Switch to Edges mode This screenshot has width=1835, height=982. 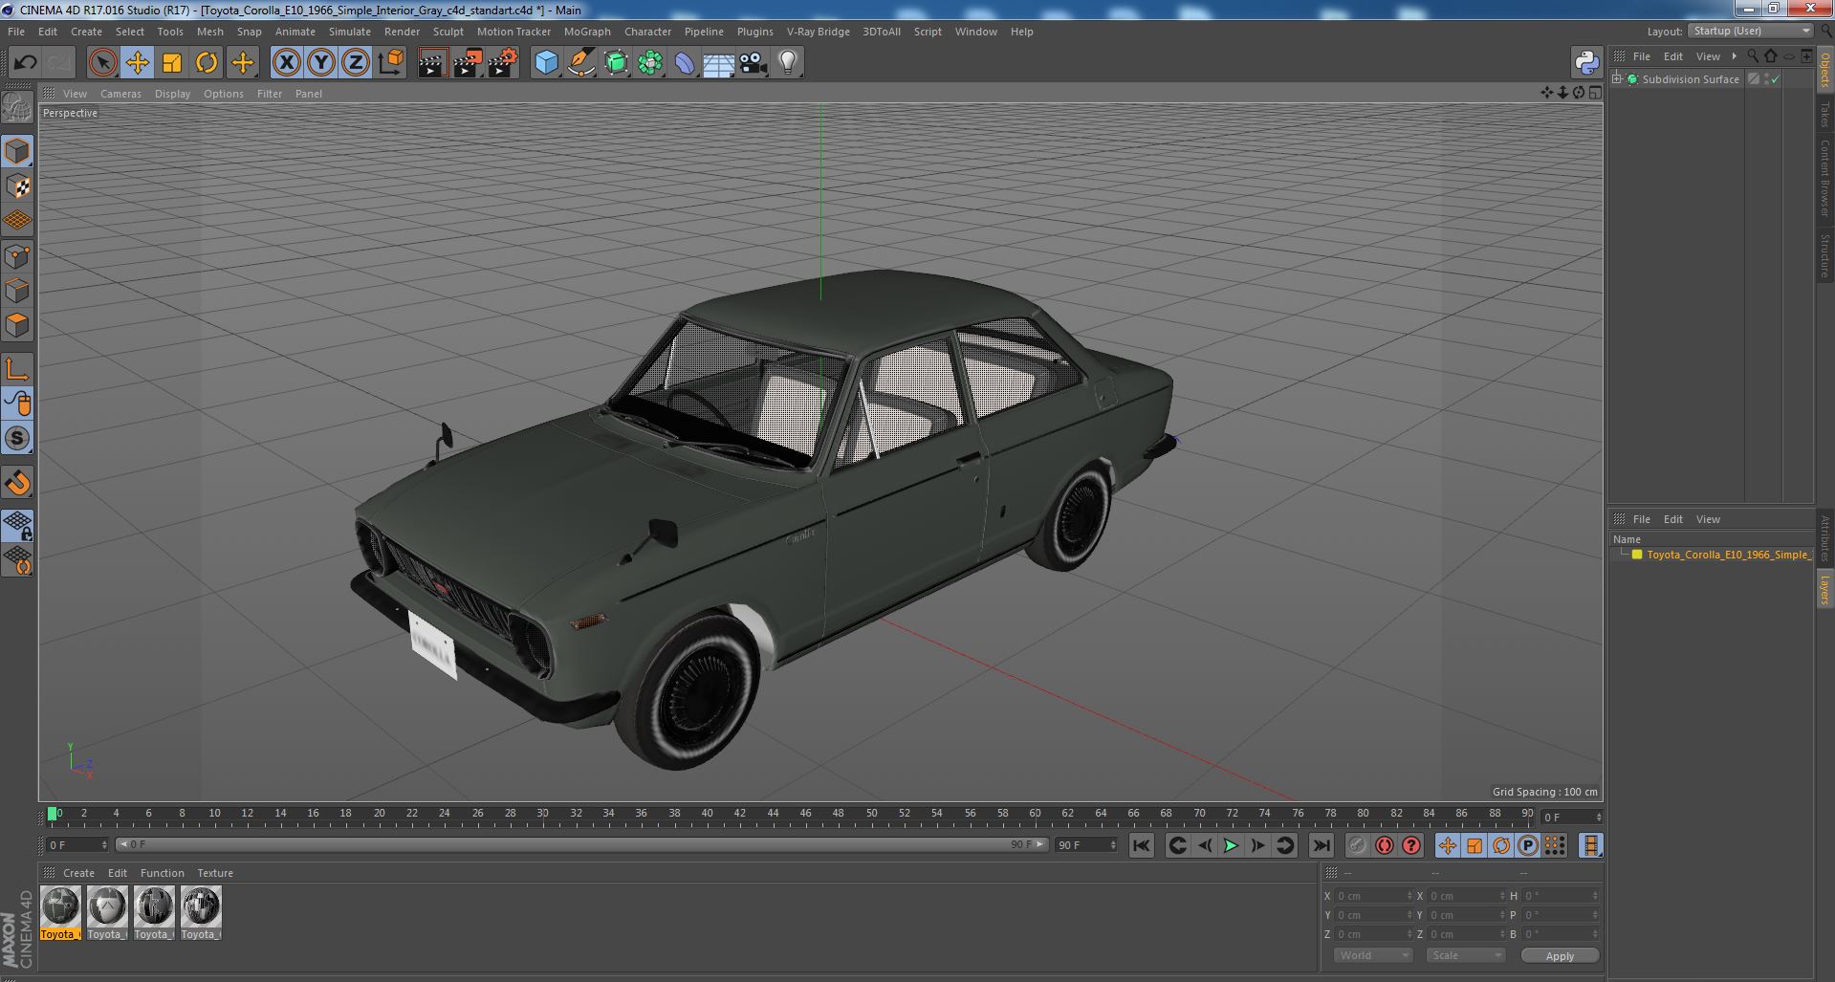[x=18, y=291]
